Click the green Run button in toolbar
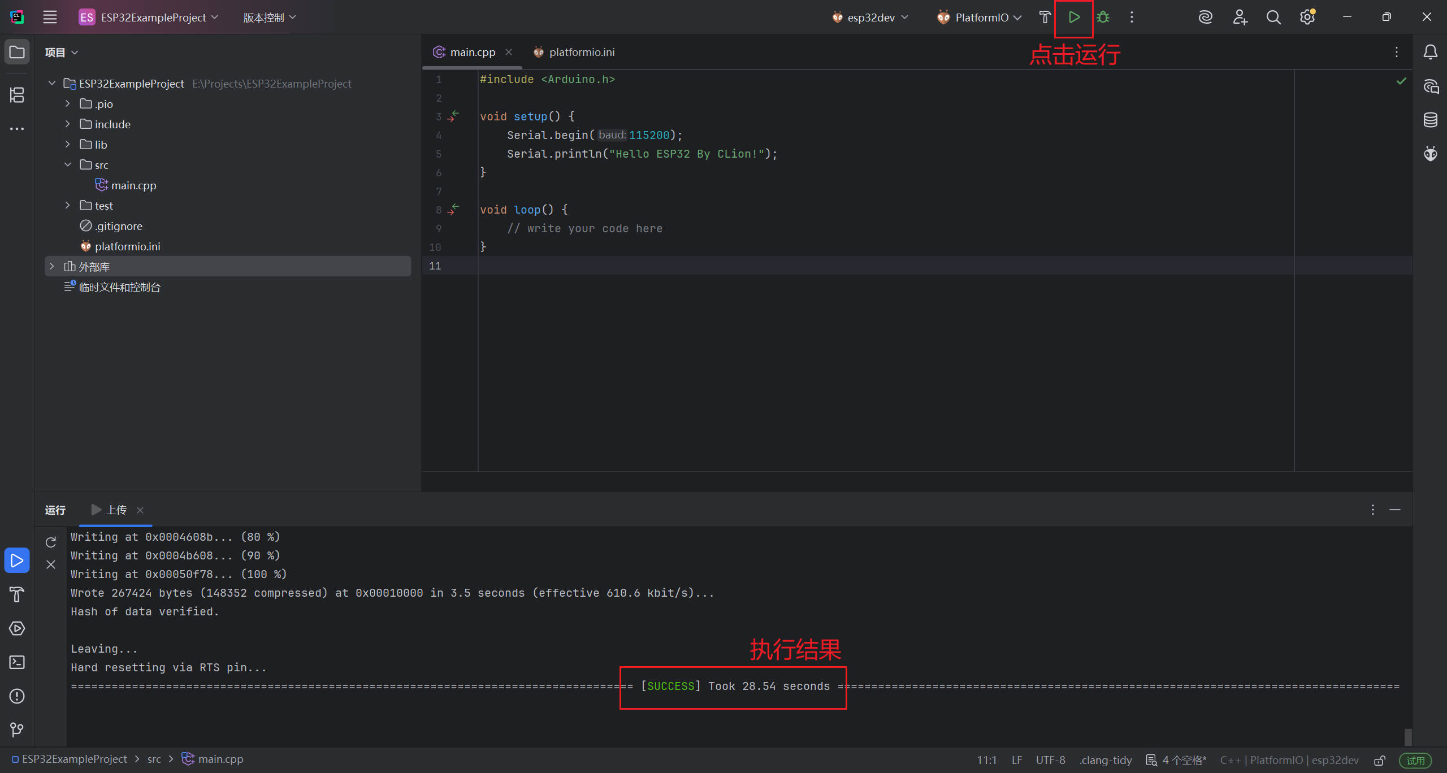The height and width of the screenshot is (773, 1447). (1074, 18)
